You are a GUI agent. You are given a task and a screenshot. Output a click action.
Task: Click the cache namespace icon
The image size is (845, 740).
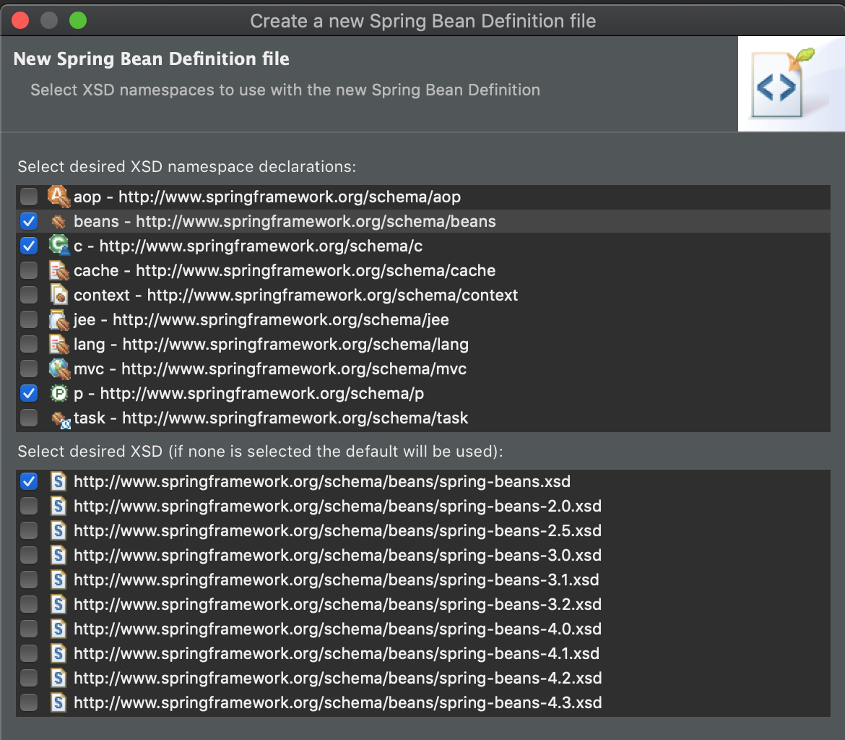(x=58, y=270)
